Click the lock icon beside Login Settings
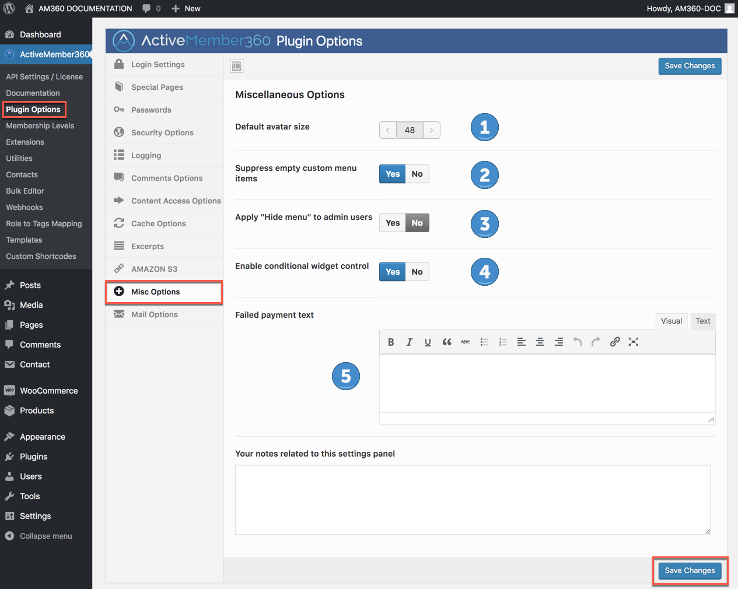This screenshot has width=738, height=589. 119,64
